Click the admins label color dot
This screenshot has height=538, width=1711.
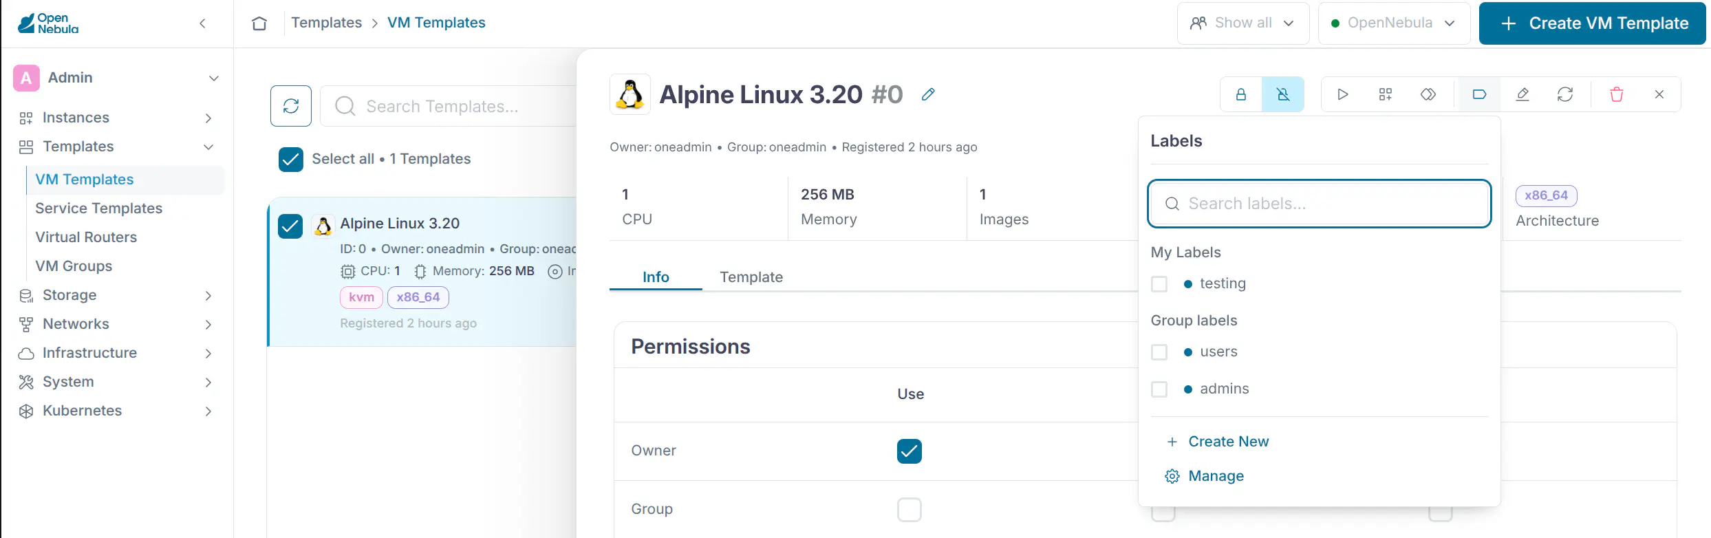coord(1187,389)
